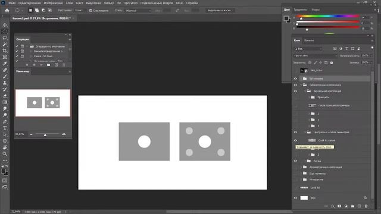This screenshot has height=214, width=381.
Task: Choose Subtract from selection mode icon
Action: point(43,11)
